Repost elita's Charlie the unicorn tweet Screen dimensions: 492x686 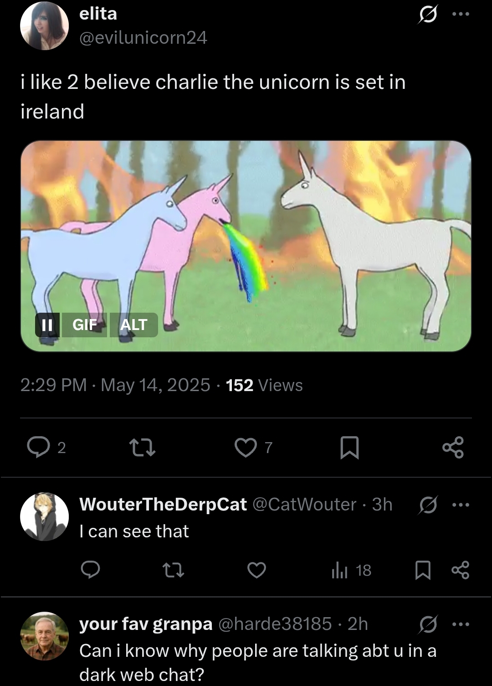[x=142, y=447]
